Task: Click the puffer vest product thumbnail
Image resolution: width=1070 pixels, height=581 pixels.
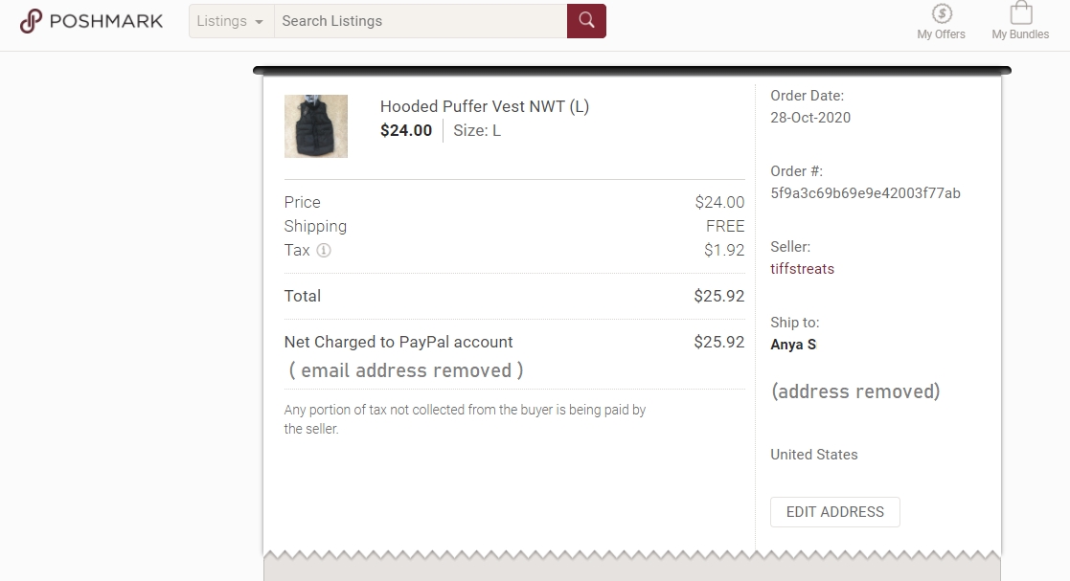Action: pyautogui.click(x=316, y=126)
